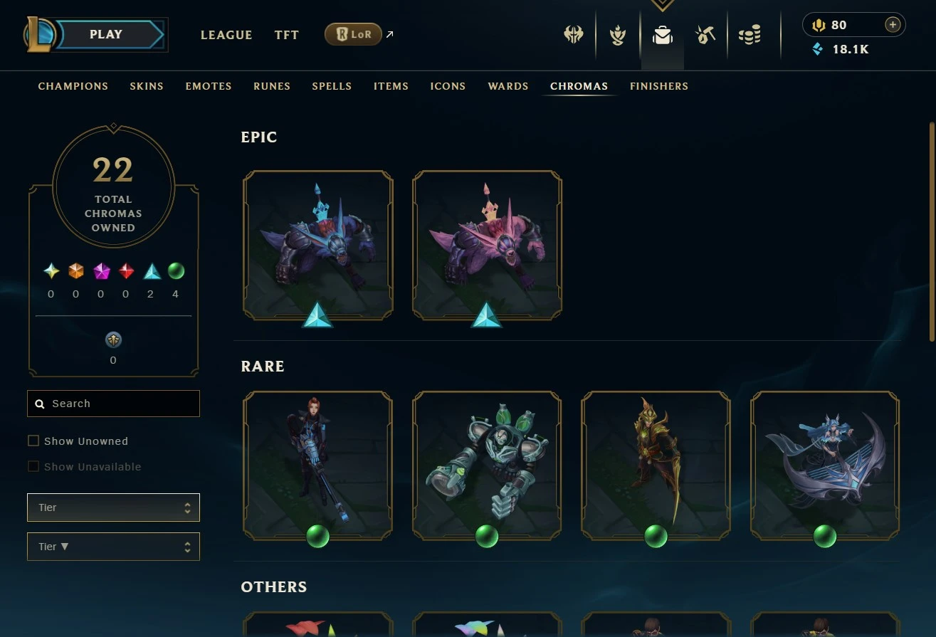Open the Tier ▼ sorting dropdown
The image size is (936, 637).
click(x=113, y=547)
